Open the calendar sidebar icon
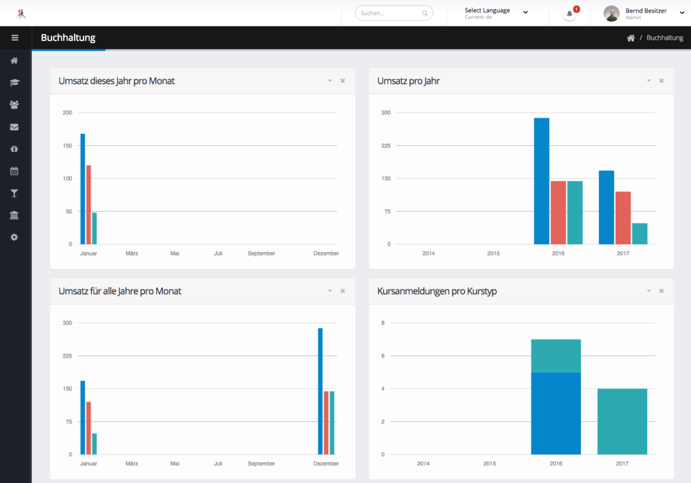691x483 pixels. tap(14, 171)
